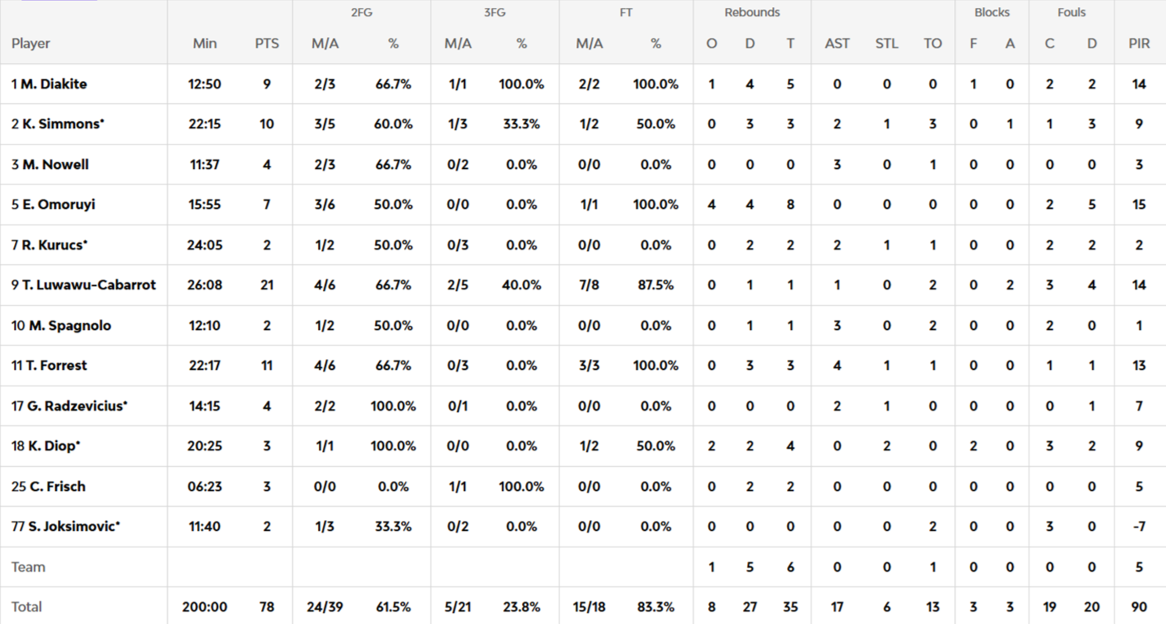This screenshot has width=1166, height=624.
Task: Select M. Spagnolo player link
Action: point(70,326)
